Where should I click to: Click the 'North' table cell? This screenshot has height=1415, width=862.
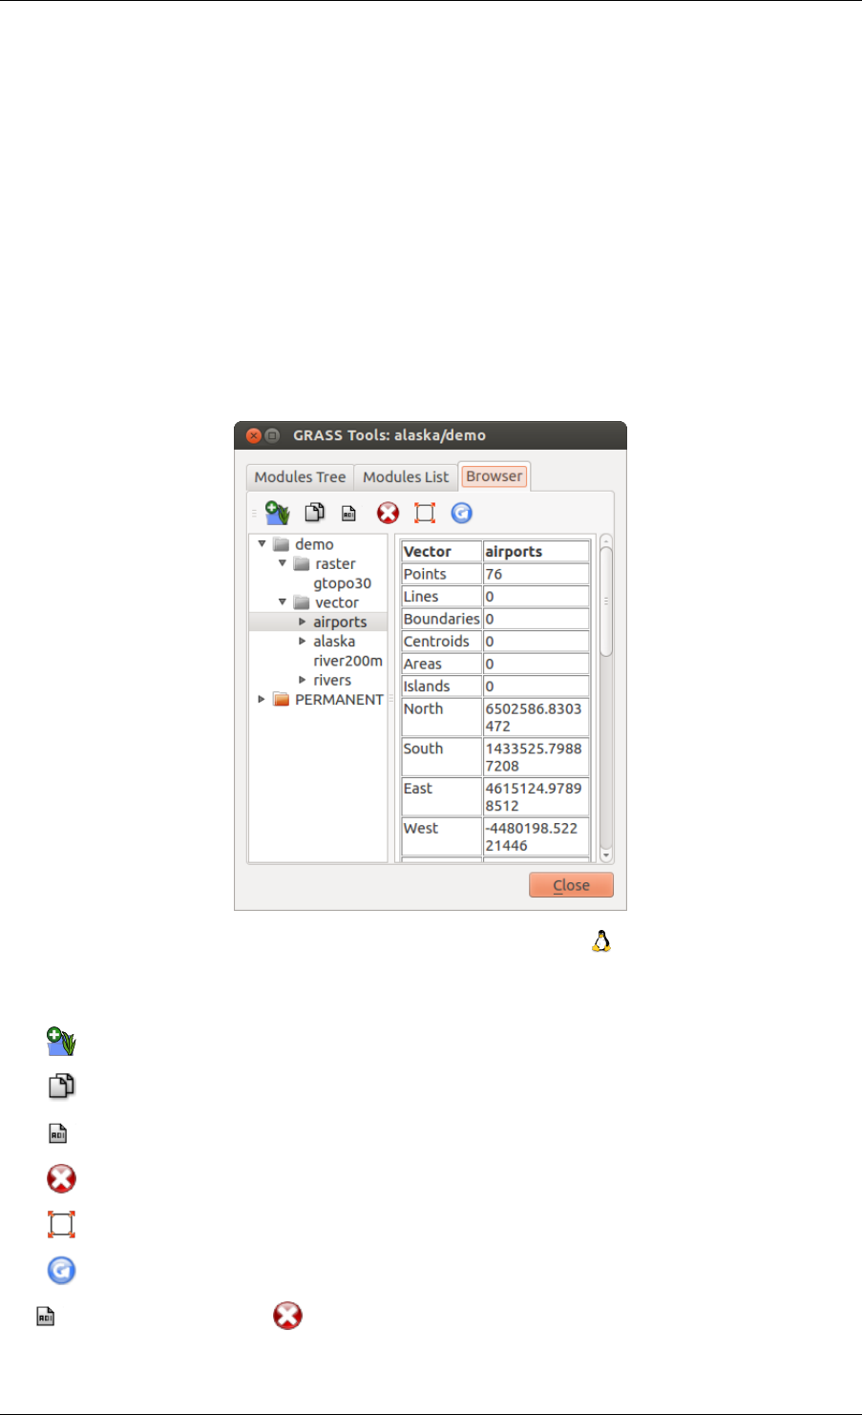pos(441,717)
